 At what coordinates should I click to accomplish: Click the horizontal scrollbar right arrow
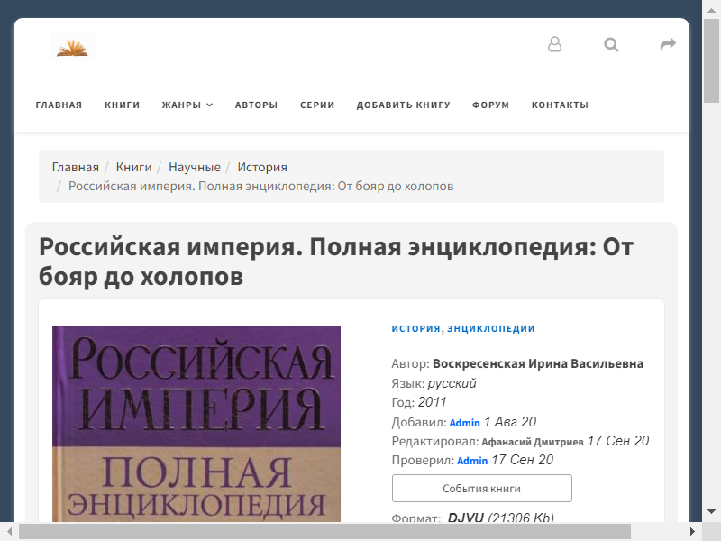tap(692, 532)
